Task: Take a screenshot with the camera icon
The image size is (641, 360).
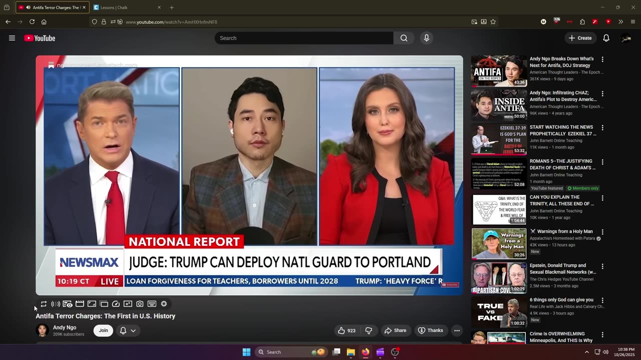Action: [x=140, y=303]
